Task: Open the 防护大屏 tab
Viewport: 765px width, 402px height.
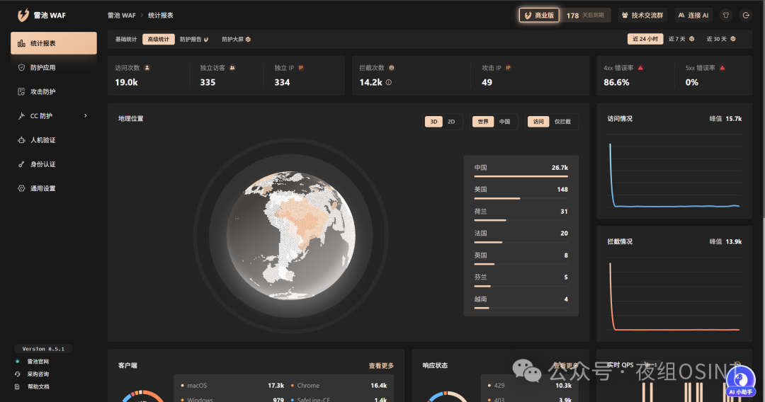Action: (x=236, y=39)
